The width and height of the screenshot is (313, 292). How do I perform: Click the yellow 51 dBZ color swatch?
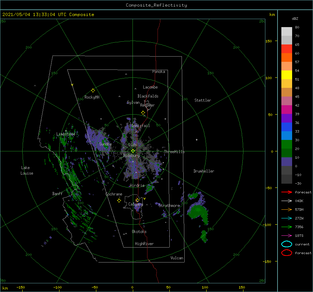coord(287,75)
